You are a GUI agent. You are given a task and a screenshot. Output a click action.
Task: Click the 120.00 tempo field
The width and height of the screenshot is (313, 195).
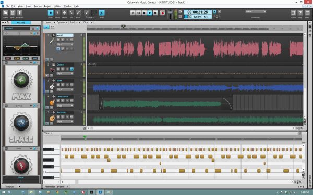[197, 17]
